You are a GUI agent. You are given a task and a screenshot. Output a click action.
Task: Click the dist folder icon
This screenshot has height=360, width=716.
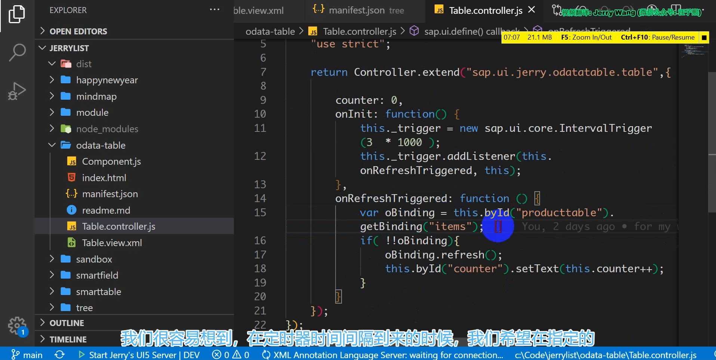[66, 64]
